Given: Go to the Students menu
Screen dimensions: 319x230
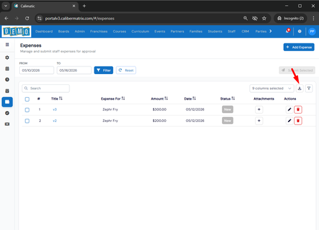Looking at the screenshot, I should [x=215, y=31].
